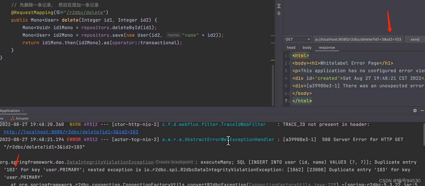Click the globe icon in RequestMapping annotation
Viewport: 425px width, 186px height.
coord(58,12)
